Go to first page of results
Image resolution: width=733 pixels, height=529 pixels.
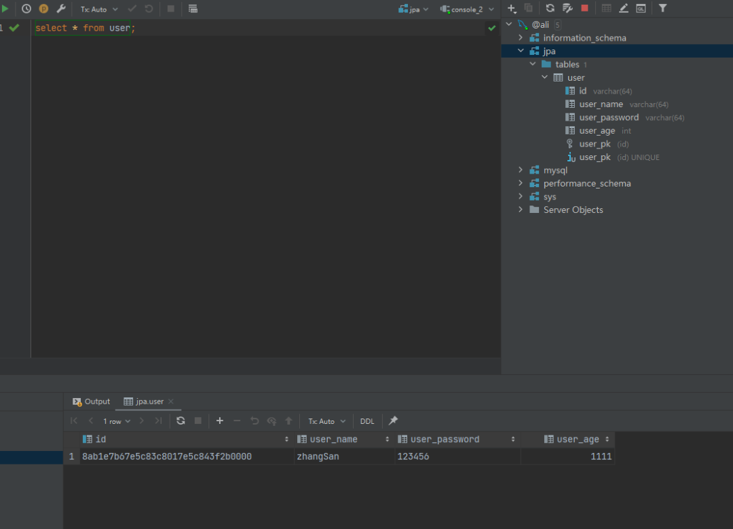pos(74,420)
